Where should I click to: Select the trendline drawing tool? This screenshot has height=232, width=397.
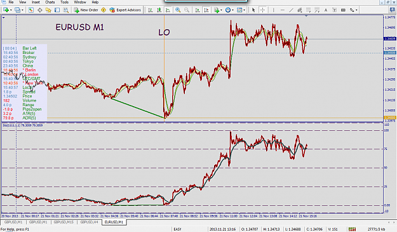[x=291, y=10]
